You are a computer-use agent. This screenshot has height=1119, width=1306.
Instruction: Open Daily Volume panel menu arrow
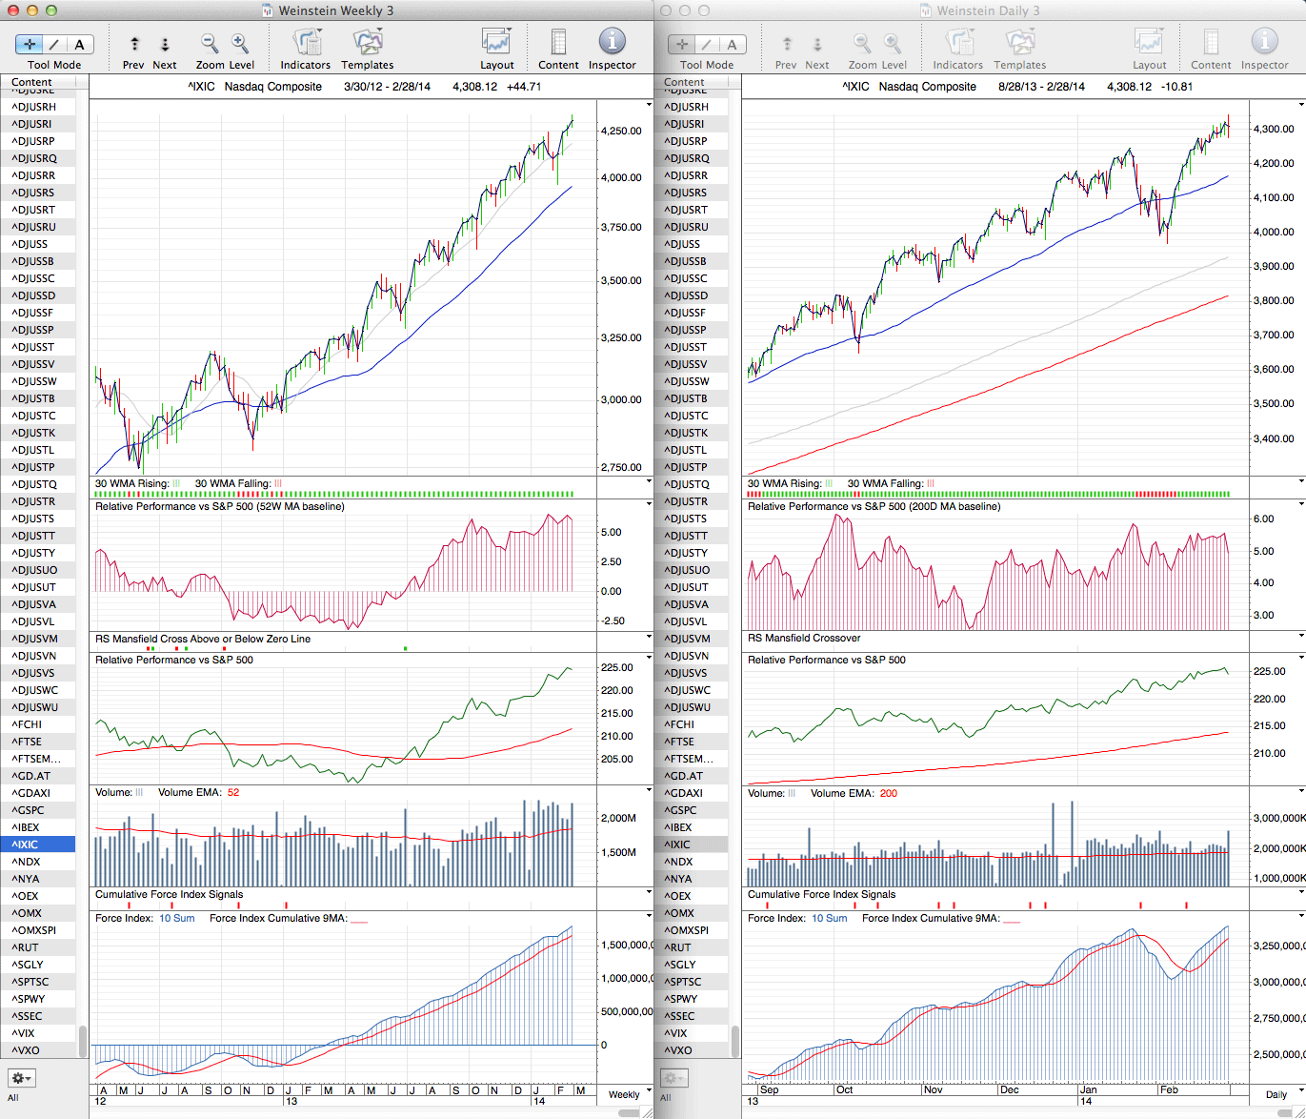point(1301,791)
